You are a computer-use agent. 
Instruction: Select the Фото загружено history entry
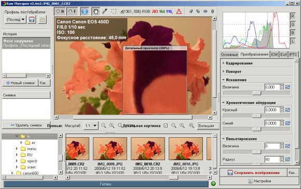tap(26, 43)
